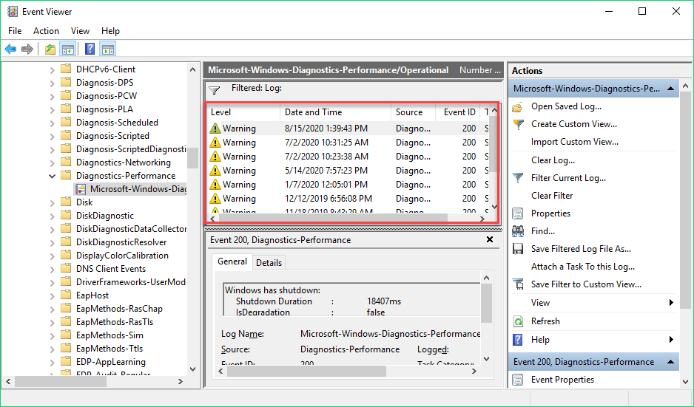Click the Create Custom View funnel icon

[x=518, y=124]
